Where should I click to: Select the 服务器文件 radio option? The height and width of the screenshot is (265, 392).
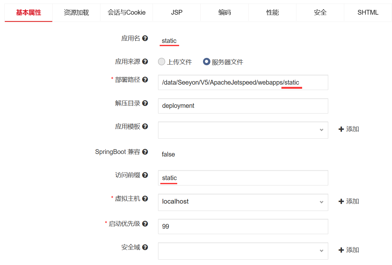pyautogui.click(x=207, y=62)
